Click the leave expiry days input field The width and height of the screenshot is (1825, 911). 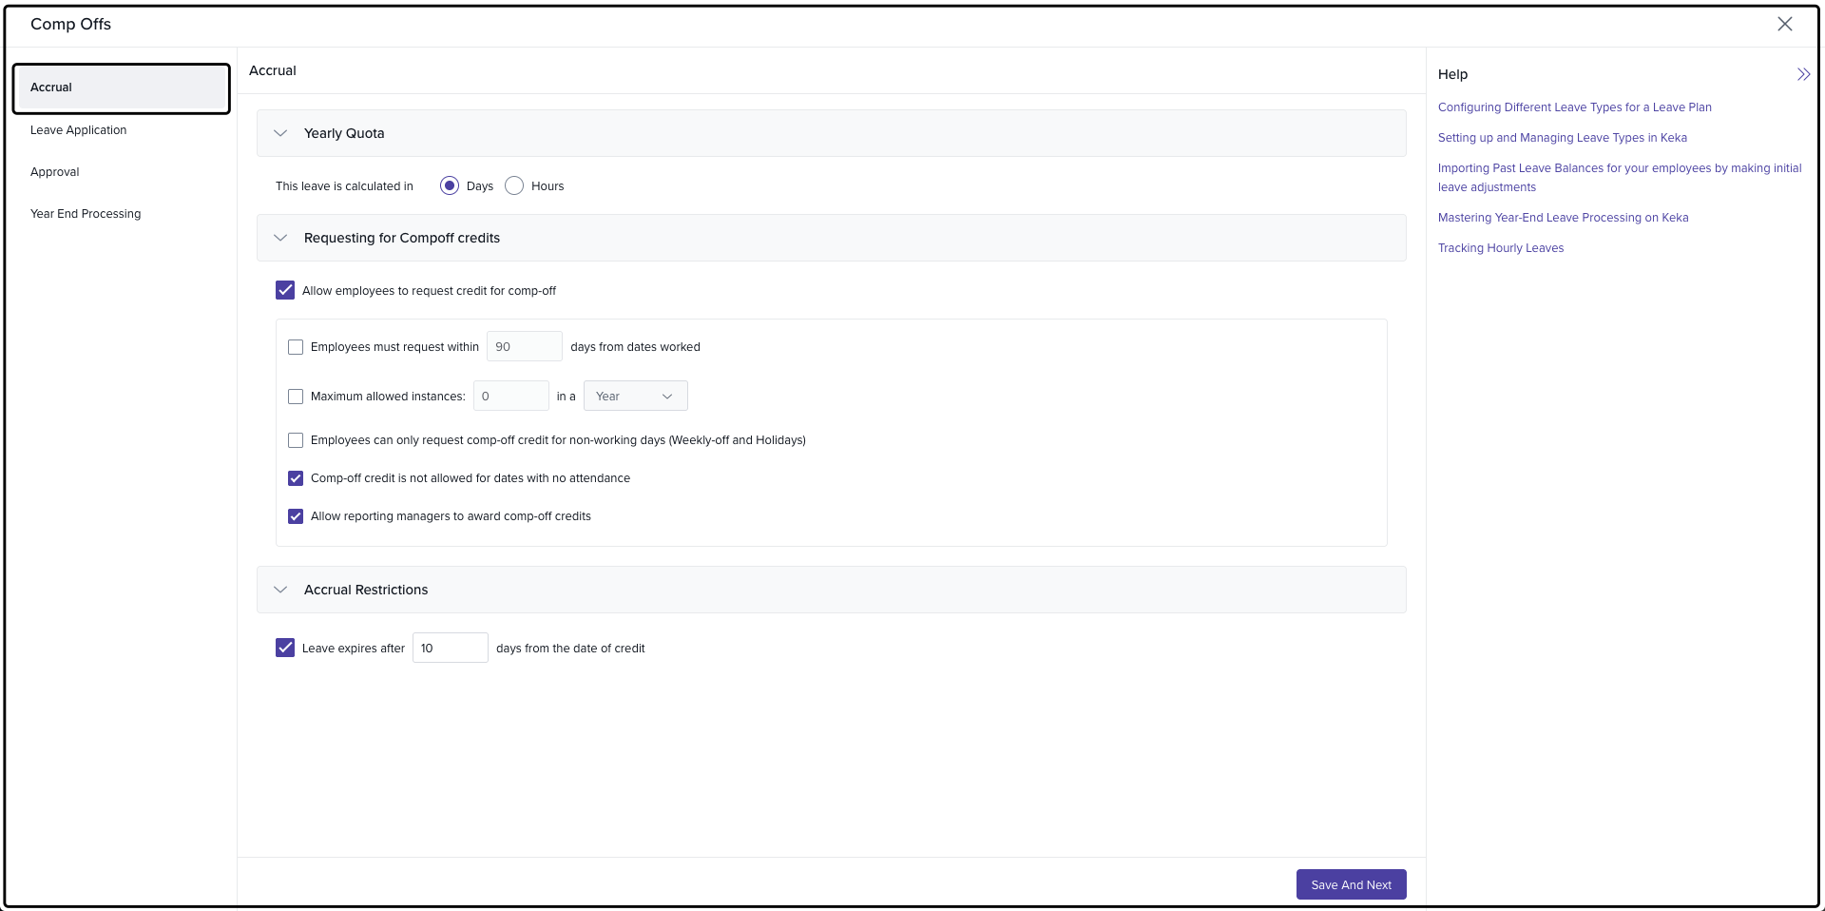pyautogui.click(x=450, y=649)
